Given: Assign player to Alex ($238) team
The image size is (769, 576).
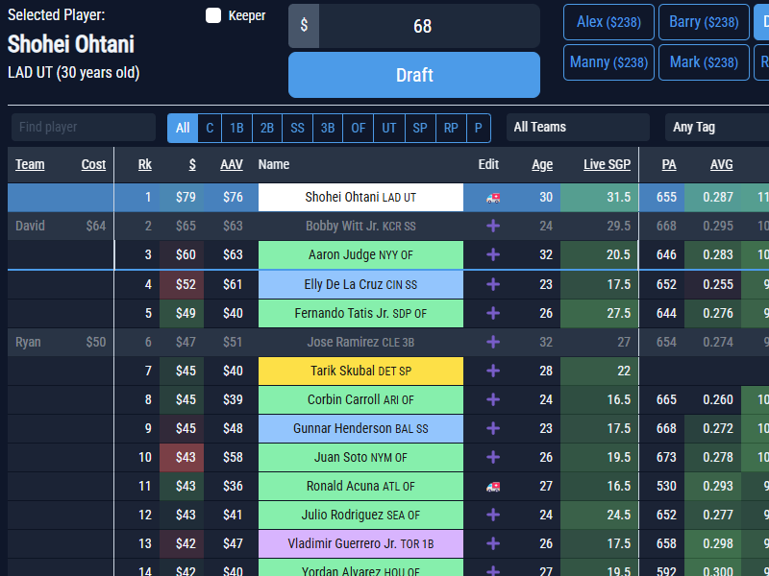Looking at the screenshot, I should pos(608,22).
